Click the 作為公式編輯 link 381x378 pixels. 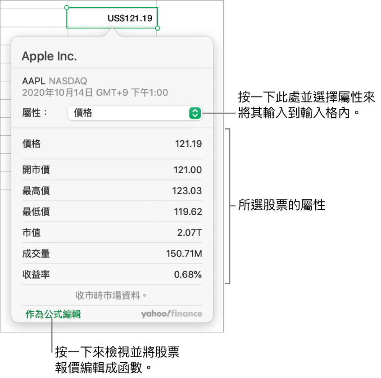tap(53, 314)
